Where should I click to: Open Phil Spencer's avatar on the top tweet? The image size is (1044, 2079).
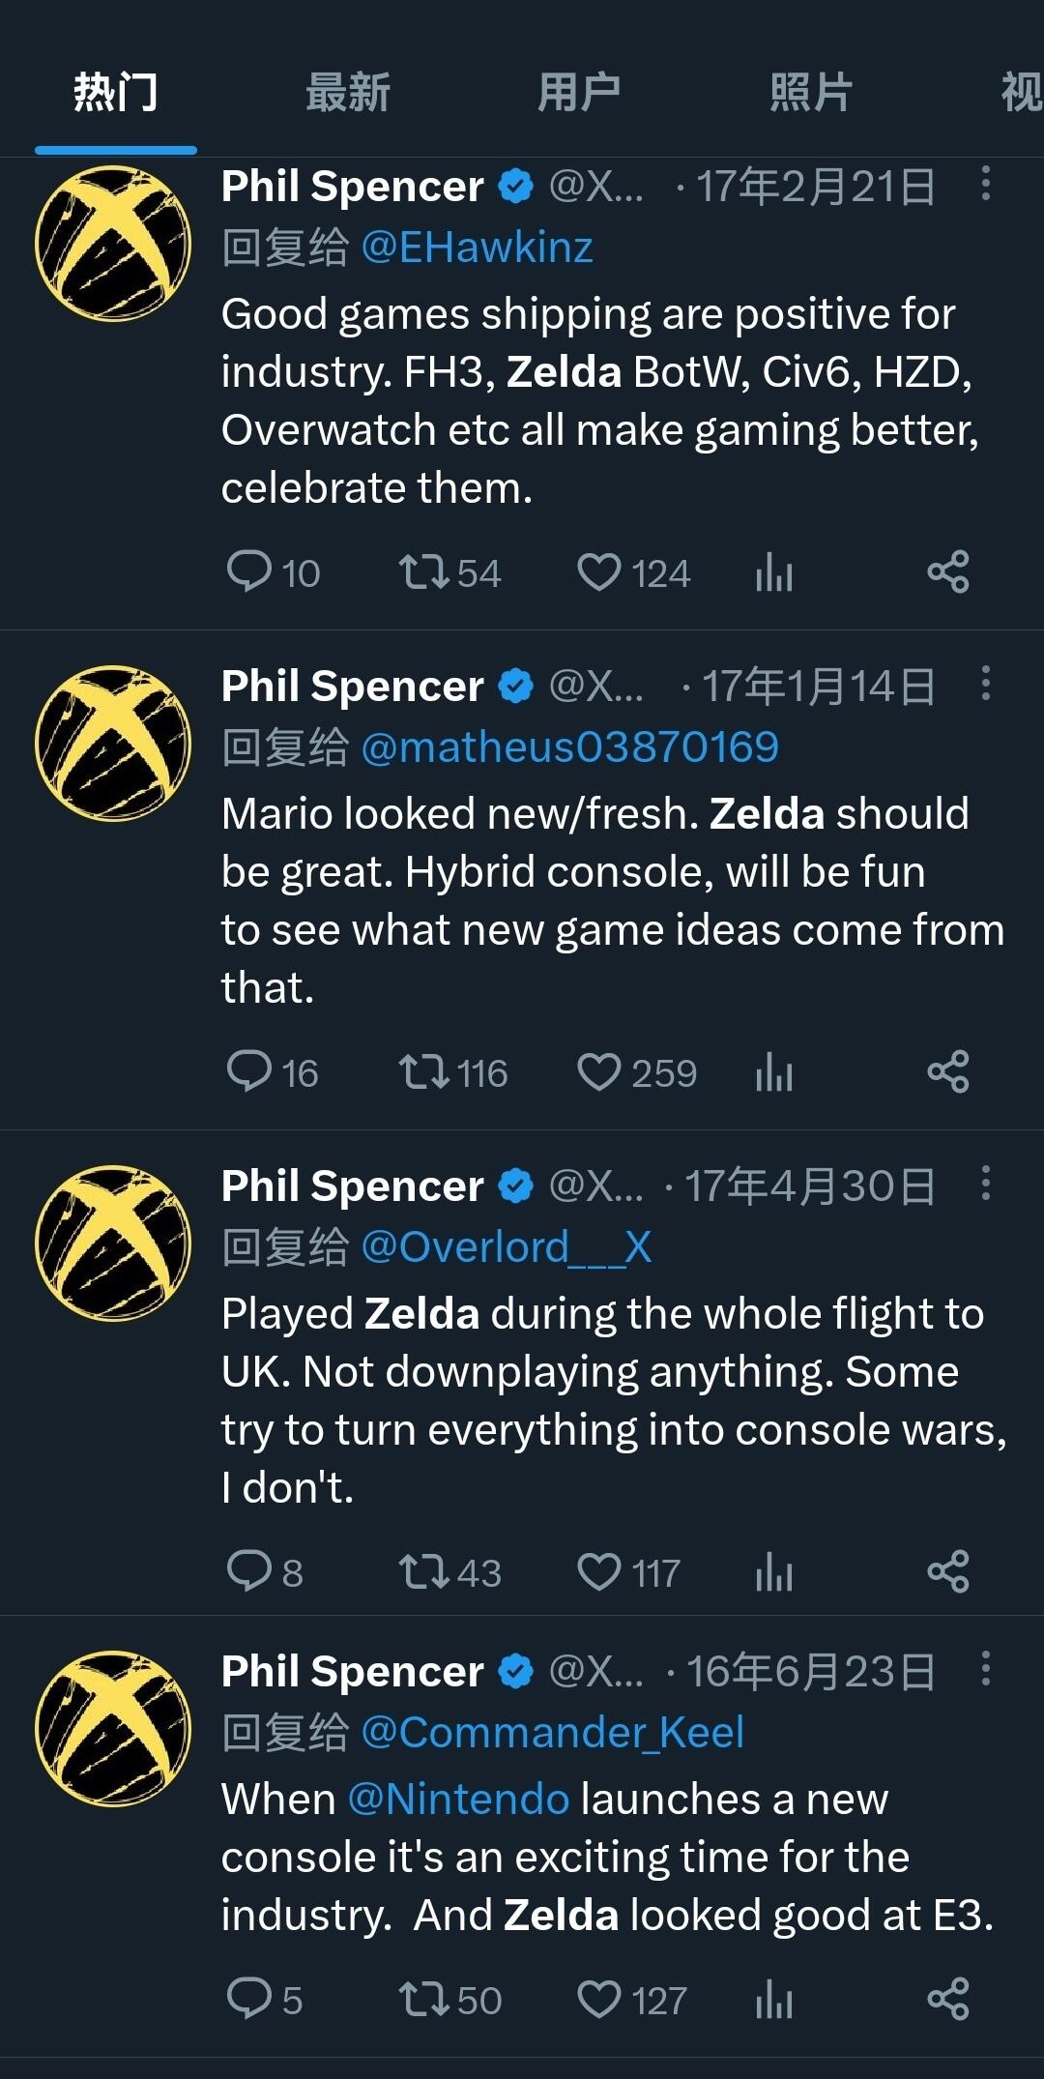(x=113, y=244)
